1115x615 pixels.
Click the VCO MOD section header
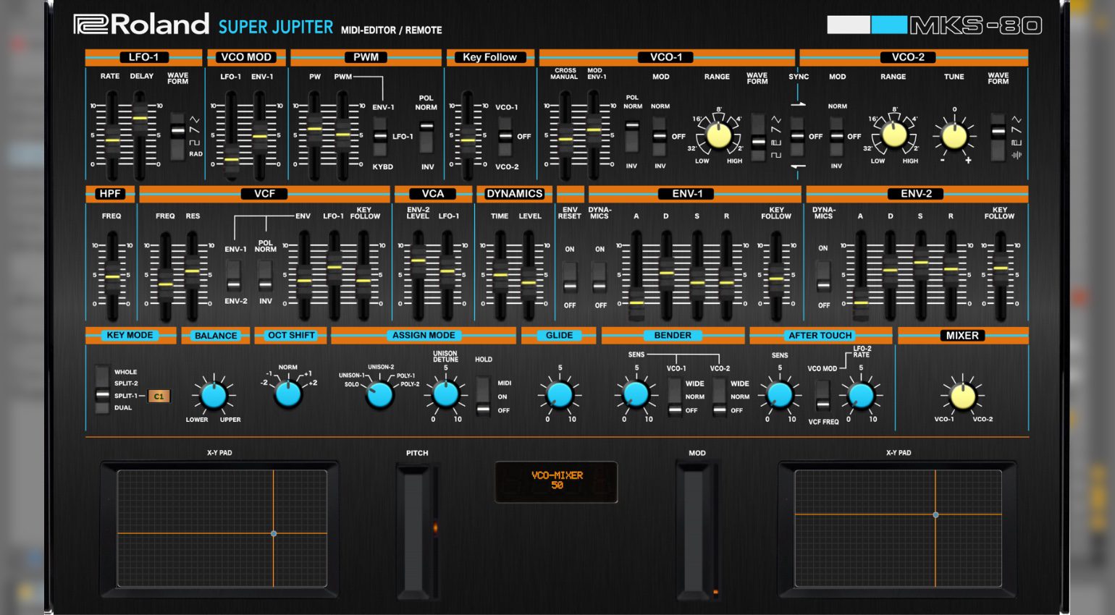pos(246,57)
